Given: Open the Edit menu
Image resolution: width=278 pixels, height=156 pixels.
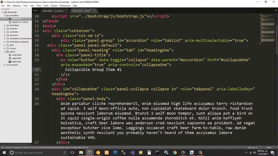Looking at the screenshot, I should pos(9,6).
